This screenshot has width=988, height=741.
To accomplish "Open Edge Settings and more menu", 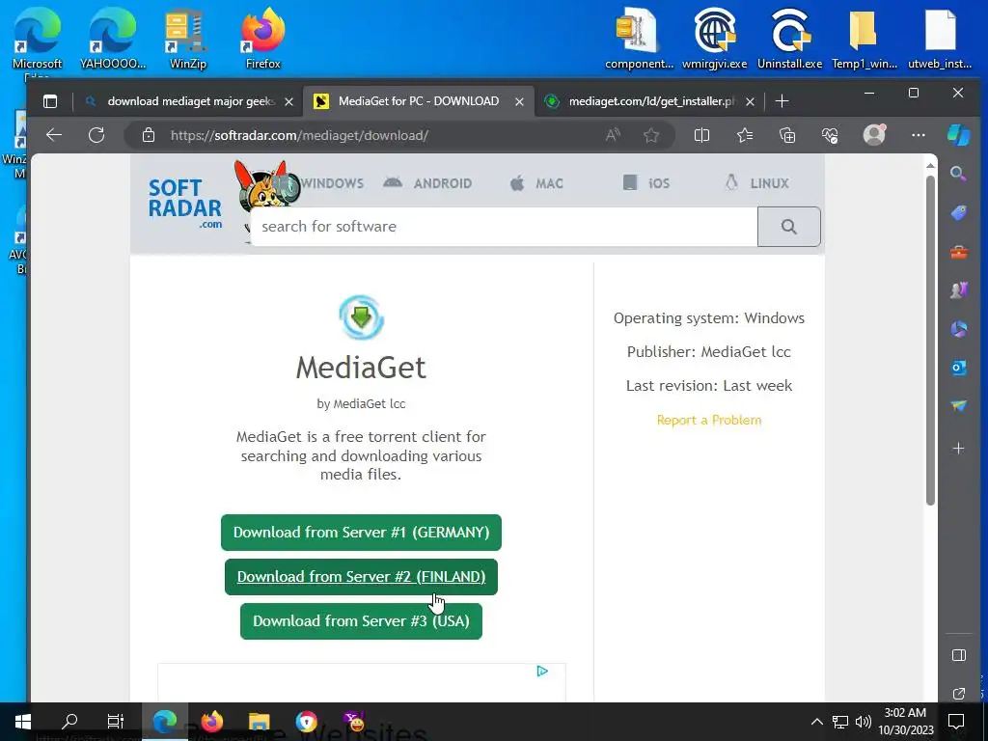I will coord(919,135).
